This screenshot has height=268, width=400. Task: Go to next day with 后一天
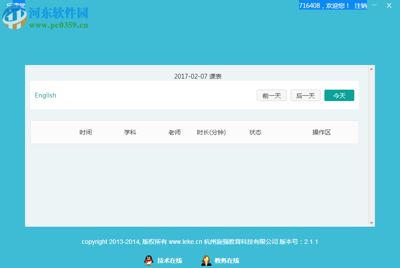click(x=305, y=95)
